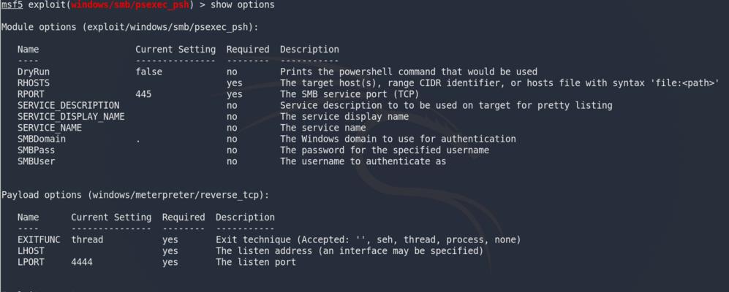This screenshot has height=292, width=729.
Task: Click the SERVICE_DISPLAY_NAME option name
Action: click(71, 117)
